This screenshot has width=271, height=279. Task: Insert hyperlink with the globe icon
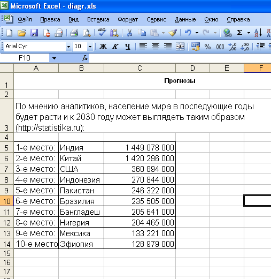click(228, 33)
